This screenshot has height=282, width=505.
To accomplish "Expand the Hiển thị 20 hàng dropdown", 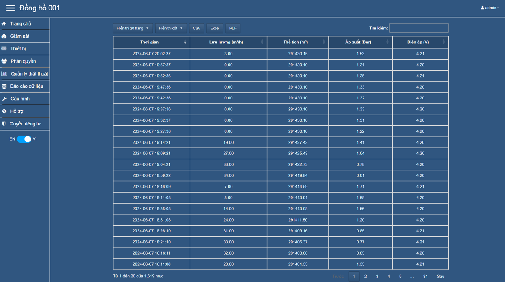I will (x=133, y=28).
